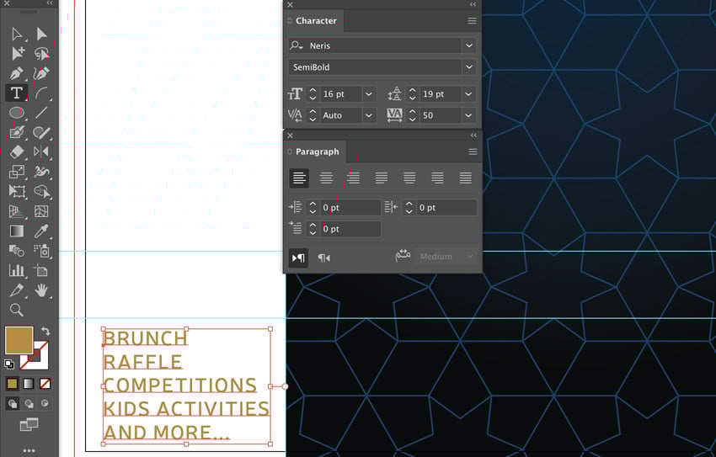The width and height of the screenshot is (716, 457).
Task: Switch to the Character tab
Action: pyautogui.click(x=316, y=20)
